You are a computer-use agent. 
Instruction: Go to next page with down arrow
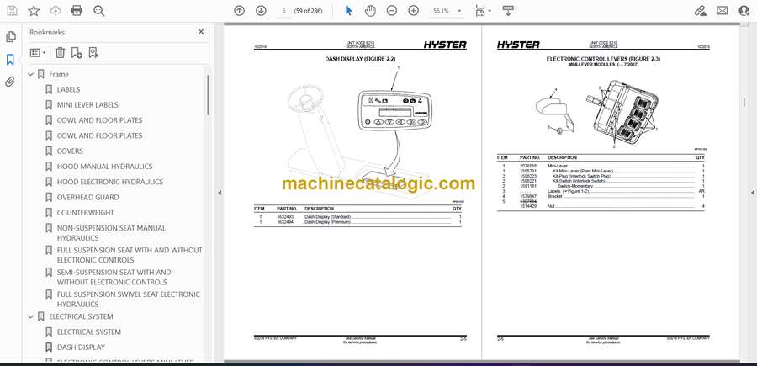(x=261, y=11)
